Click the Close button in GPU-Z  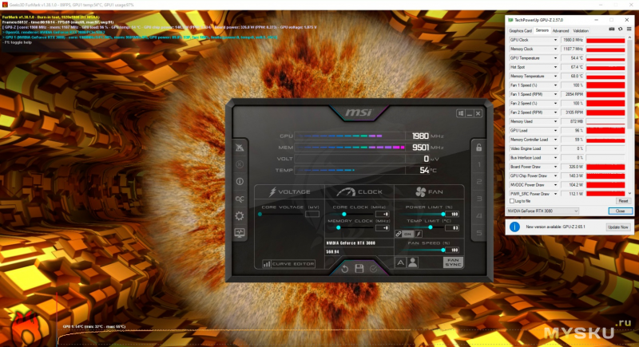click(621, 211)
